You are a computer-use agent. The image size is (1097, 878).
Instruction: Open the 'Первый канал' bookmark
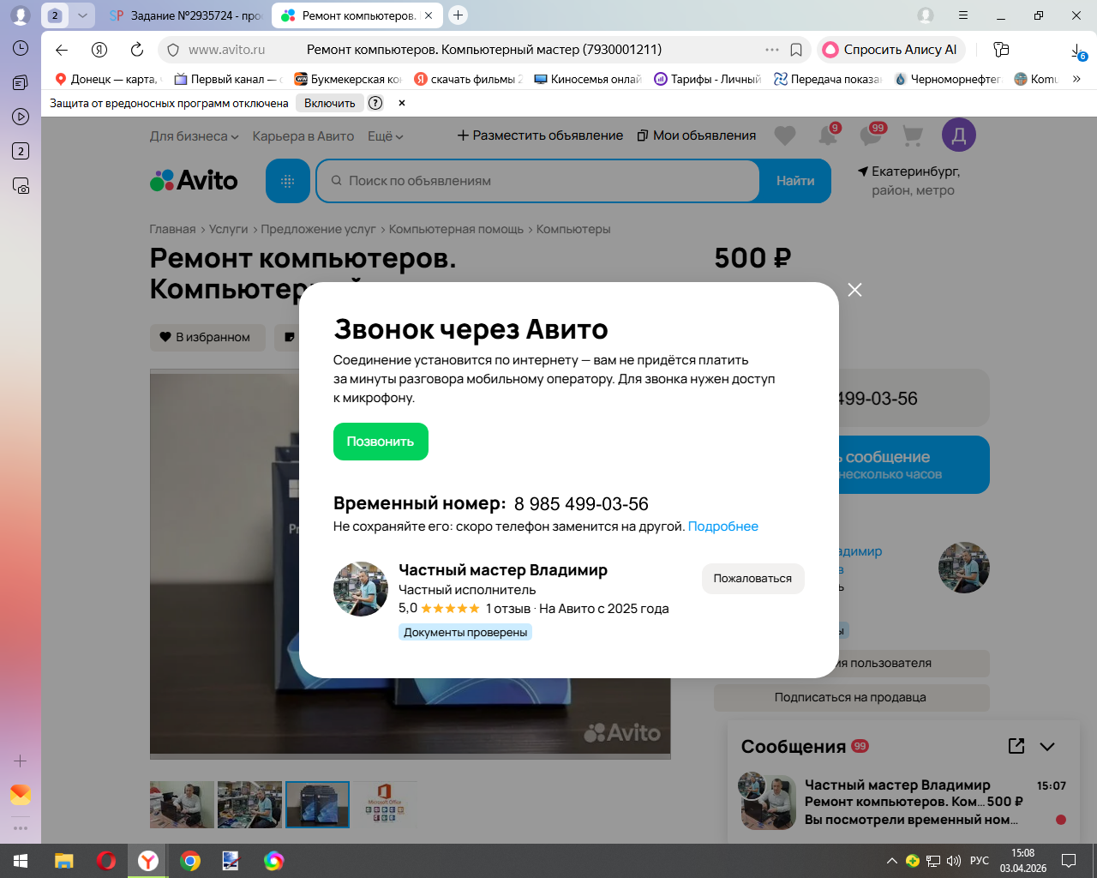(x=227, y=79)
